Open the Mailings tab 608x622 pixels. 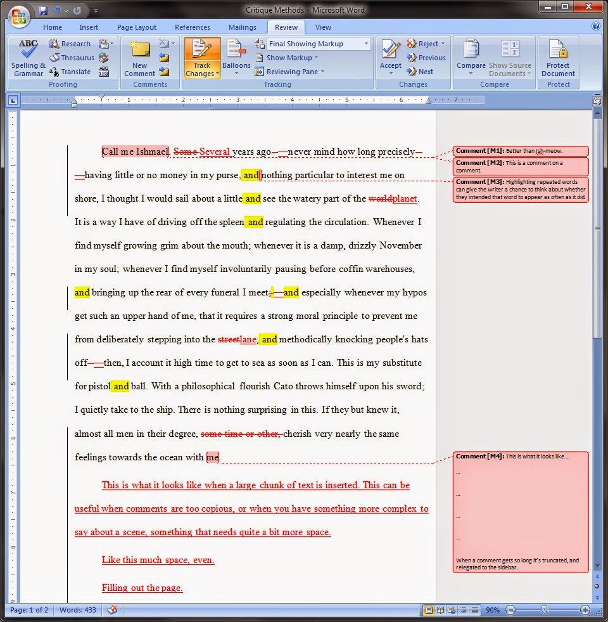tap(242, 27)
